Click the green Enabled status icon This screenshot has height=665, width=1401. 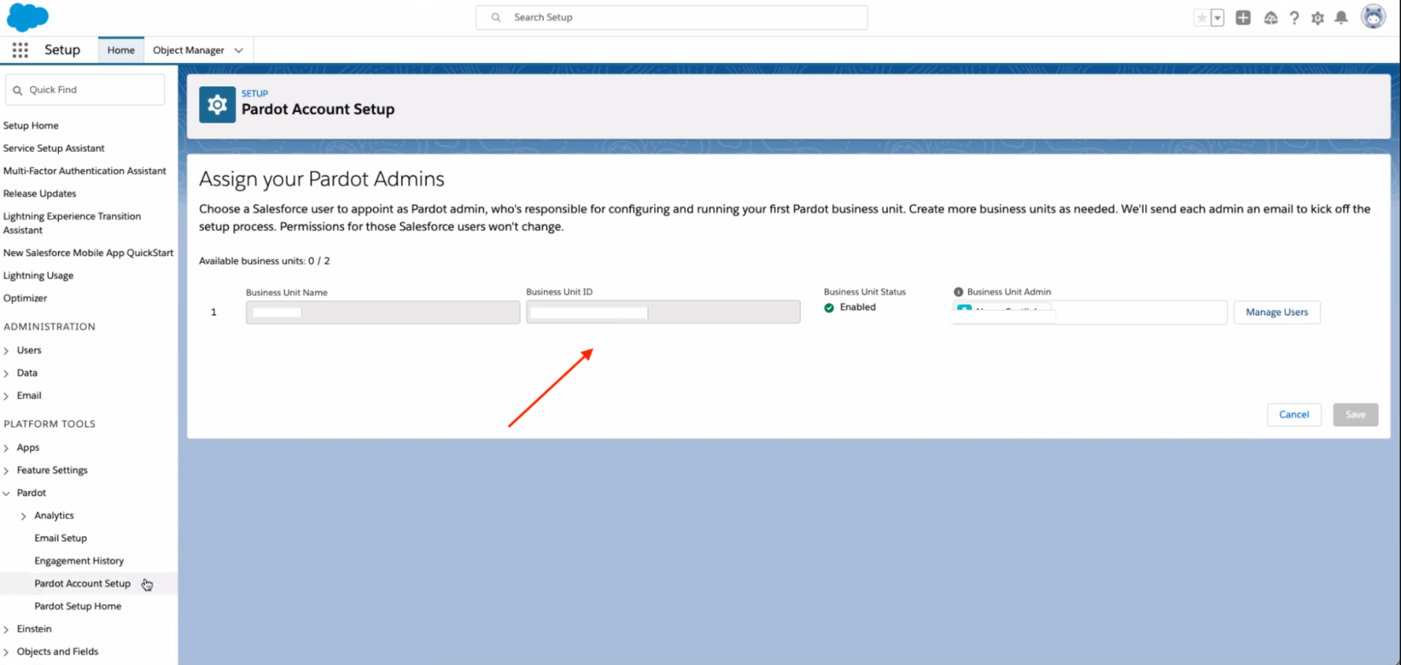coord(829,308)
